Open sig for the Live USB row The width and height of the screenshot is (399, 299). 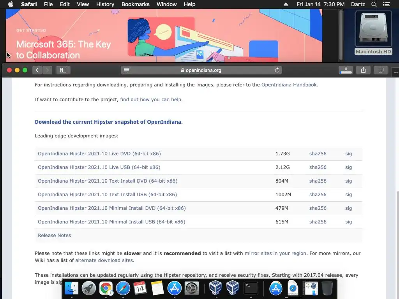coord(349,167)
